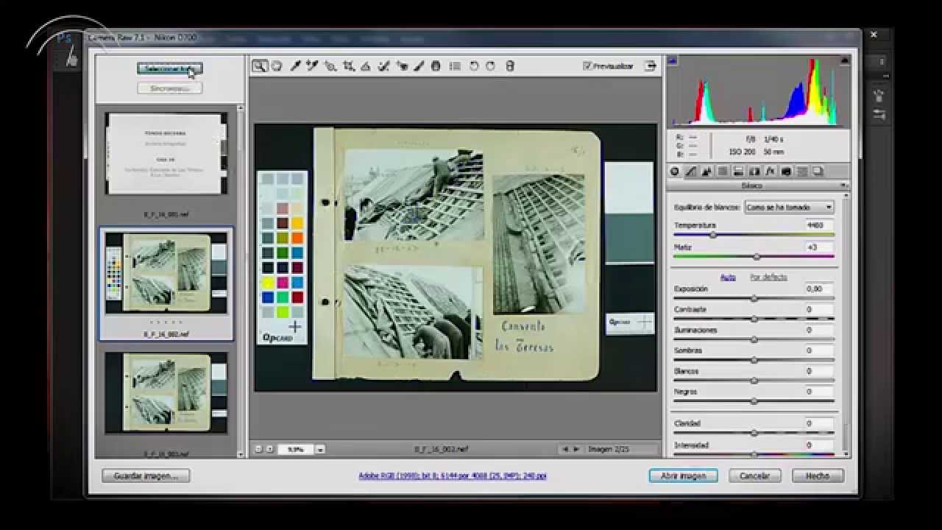
Task: Click the Hecho button
Action: point(818,476)
